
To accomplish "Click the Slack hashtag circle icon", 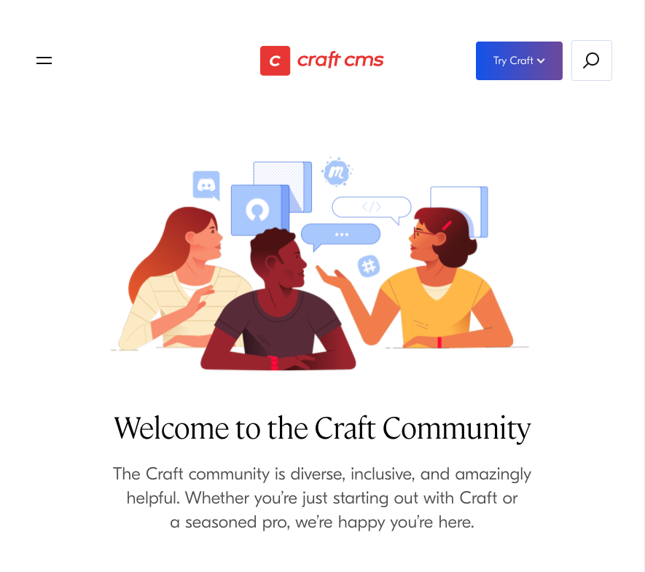I will coord(369,266).
